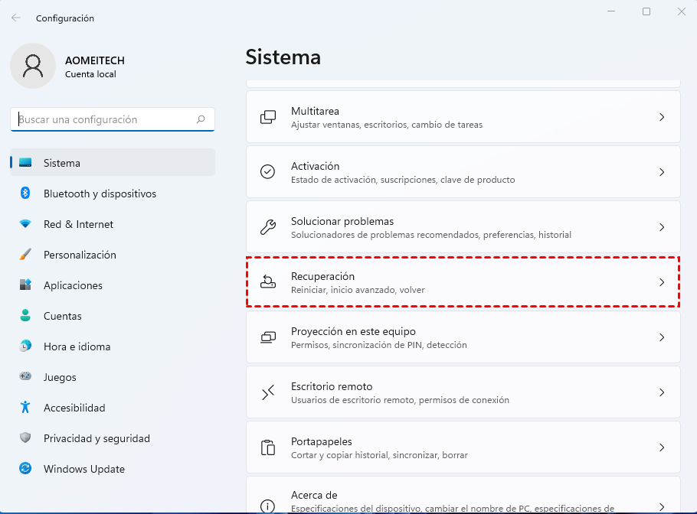697x514 pixels.
Task: Open Recuperación settings entry
Action: pos(460,282)
